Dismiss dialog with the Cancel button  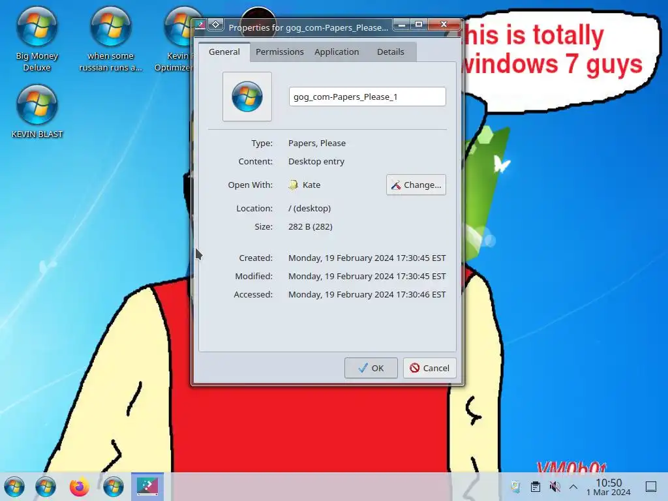429,368
